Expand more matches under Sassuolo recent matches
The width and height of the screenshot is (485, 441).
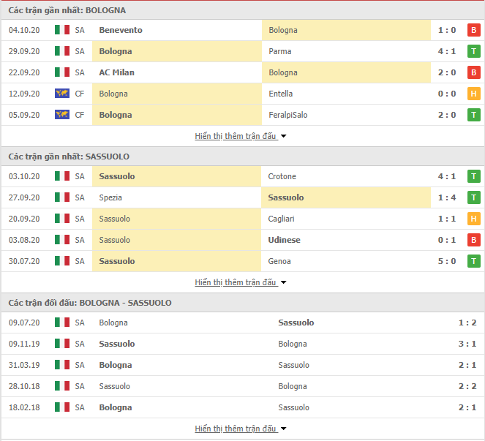tap(241, 282)
